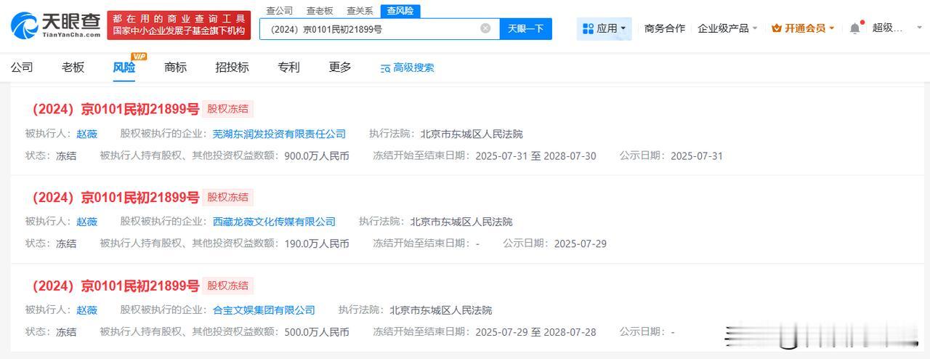
Task: Open 赵薇 link in the 西藏龙薇 record
Action: point(86,222)
